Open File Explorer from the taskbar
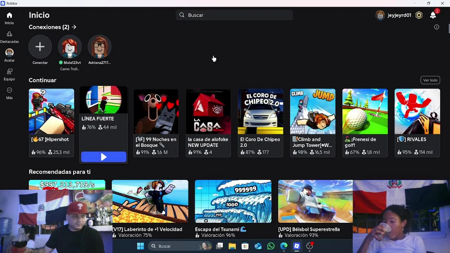Viewport: 450px width, 253px height. coord(232,246)
